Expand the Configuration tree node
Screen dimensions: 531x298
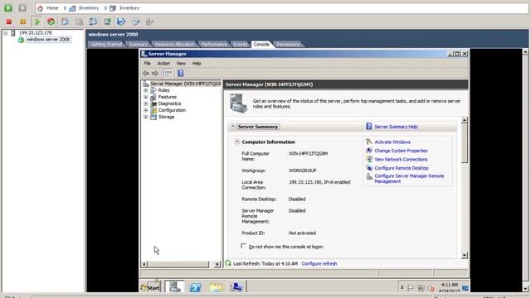click(146, 110)
